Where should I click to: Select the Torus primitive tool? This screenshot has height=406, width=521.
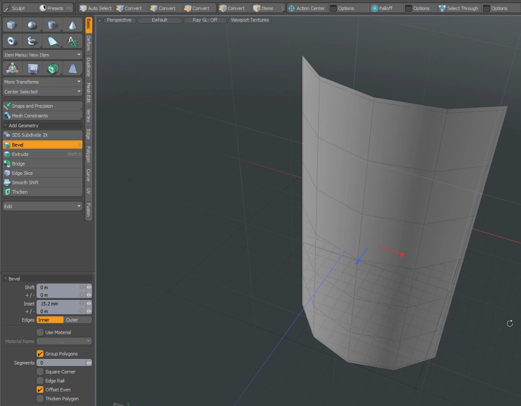[12, 41]
